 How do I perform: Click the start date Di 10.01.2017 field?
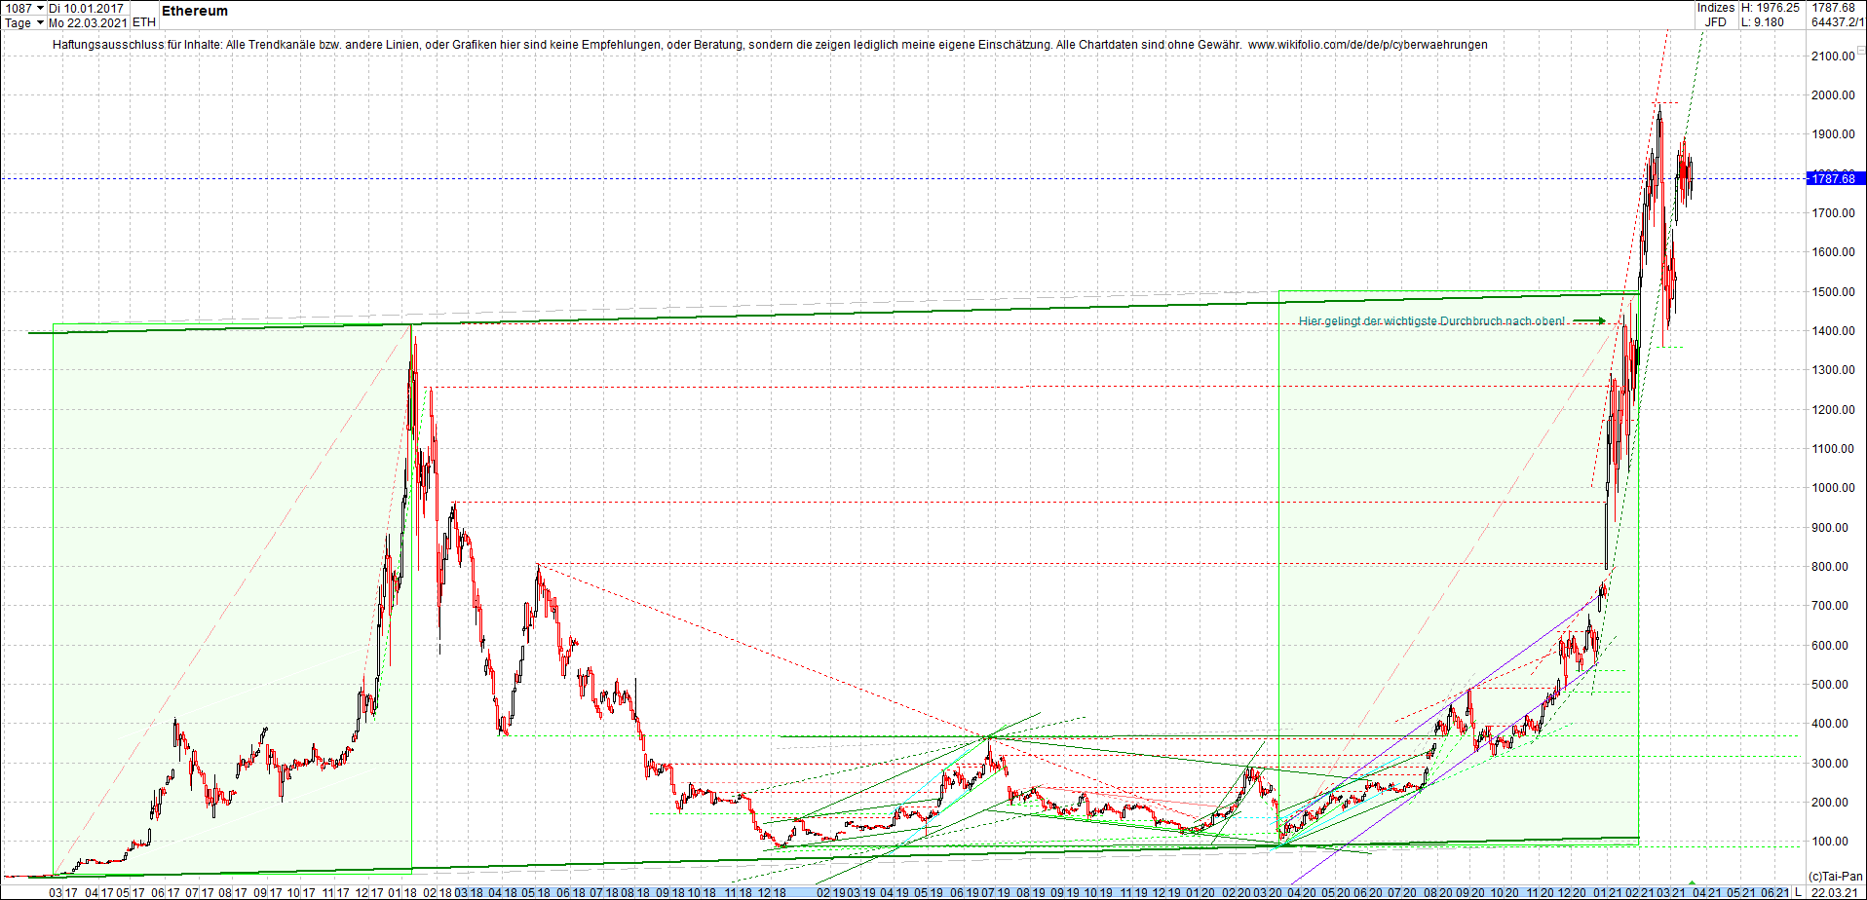88,8
